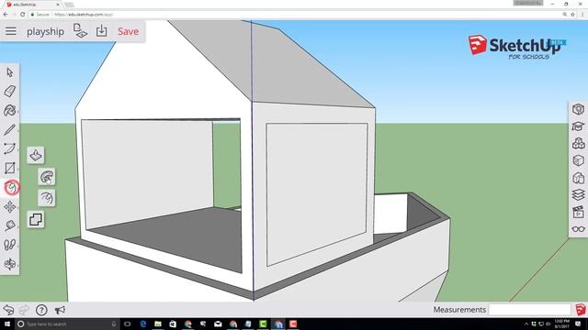Open the Materials cube panel
588x330 pixels.
click(578, 160)
